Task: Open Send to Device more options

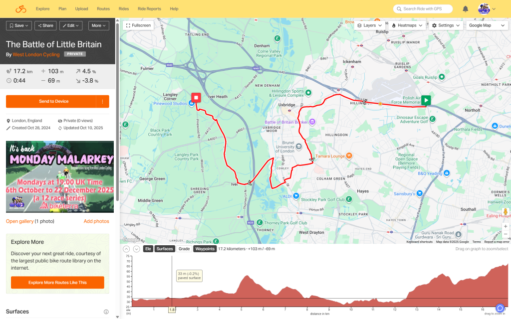Action: coord(102,101)
